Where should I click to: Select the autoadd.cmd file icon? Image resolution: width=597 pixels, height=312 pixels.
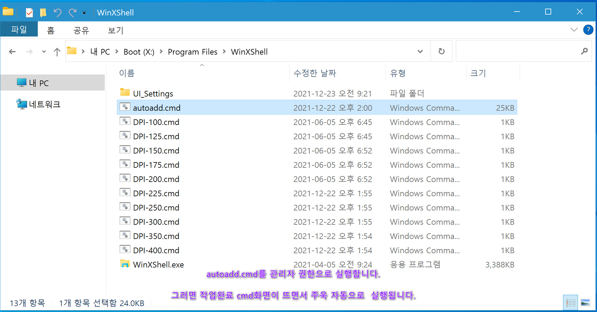click(x=125, y=107)
